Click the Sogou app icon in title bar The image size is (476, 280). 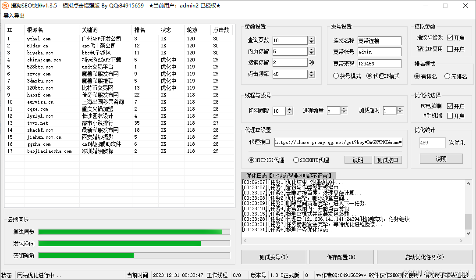(6, 6)
